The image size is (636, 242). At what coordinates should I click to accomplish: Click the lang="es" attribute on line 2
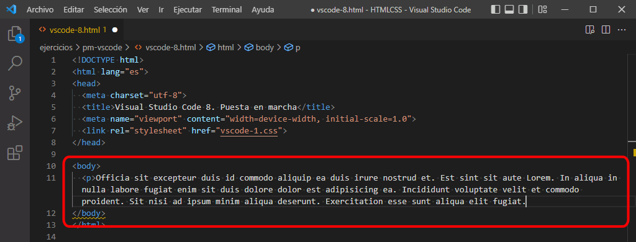[x=122, y=72]
